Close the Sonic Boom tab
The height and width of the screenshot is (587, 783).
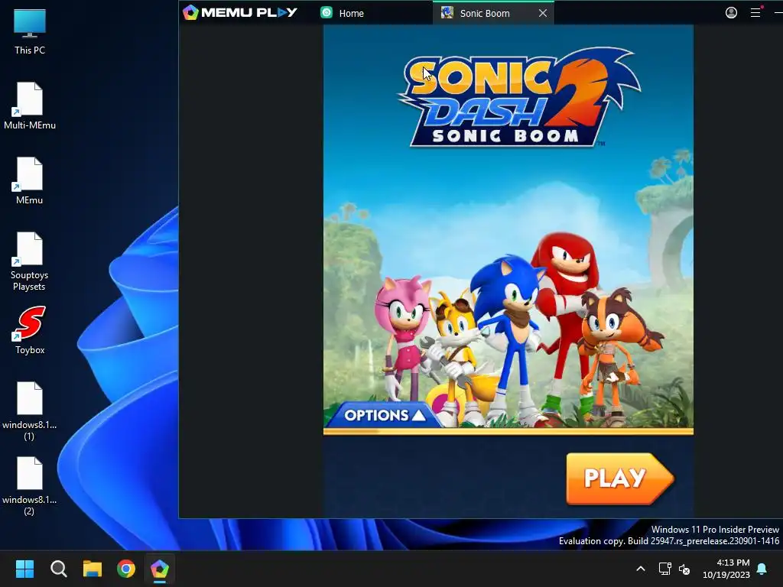point(543,14)
